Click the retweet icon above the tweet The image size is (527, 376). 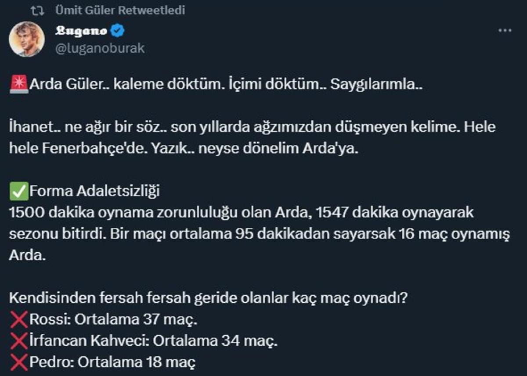click(40, 10)
